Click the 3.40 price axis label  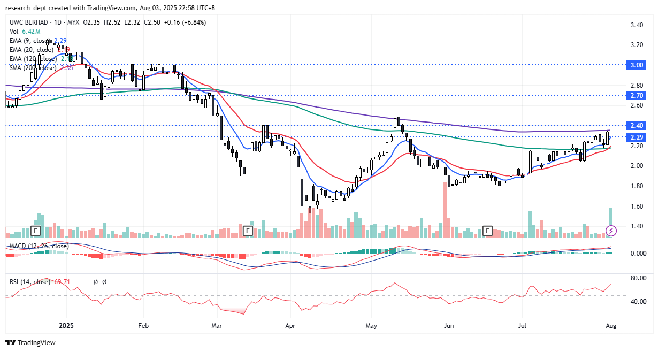click(x=636, y=25)
